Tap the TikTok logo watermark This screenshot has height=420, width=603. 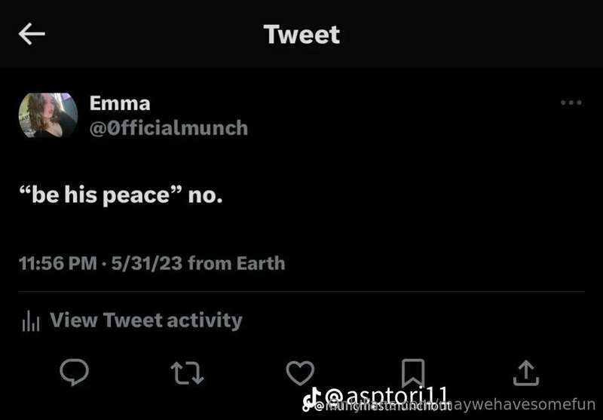[x=312, y=399]
